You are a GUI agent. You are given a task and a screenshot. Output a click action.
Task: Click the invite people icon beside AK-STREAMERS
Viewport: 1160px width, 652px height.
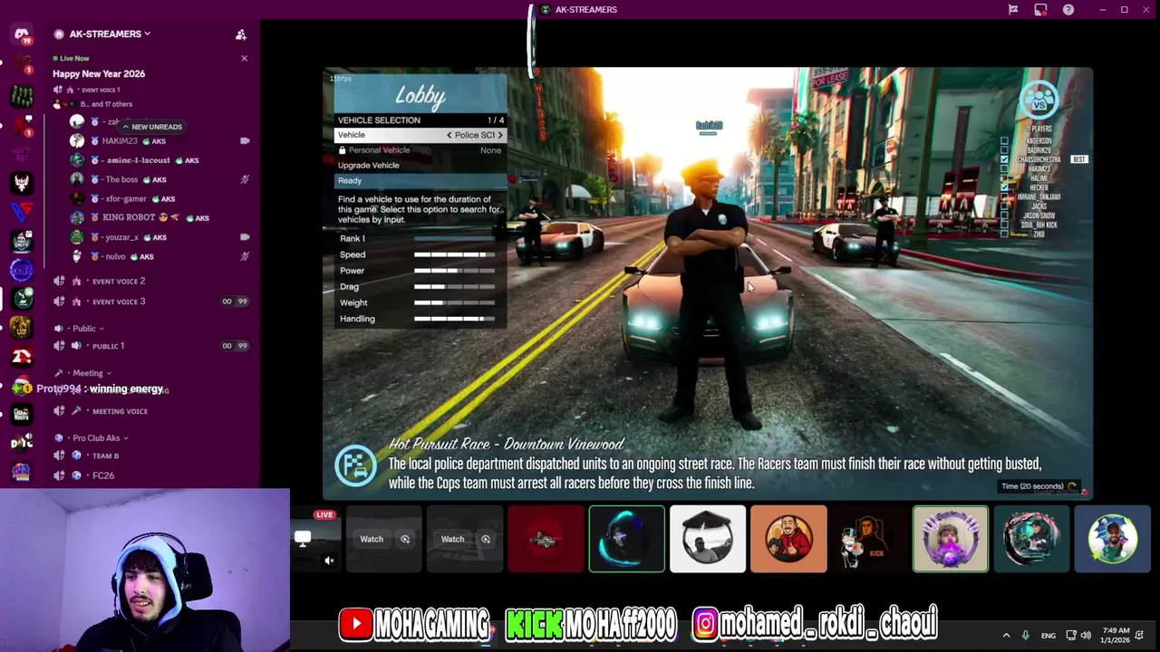point(241,34)
